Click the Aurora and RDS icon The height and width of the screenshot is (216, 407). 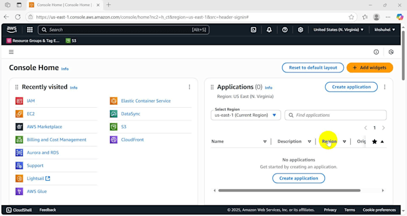19,153
